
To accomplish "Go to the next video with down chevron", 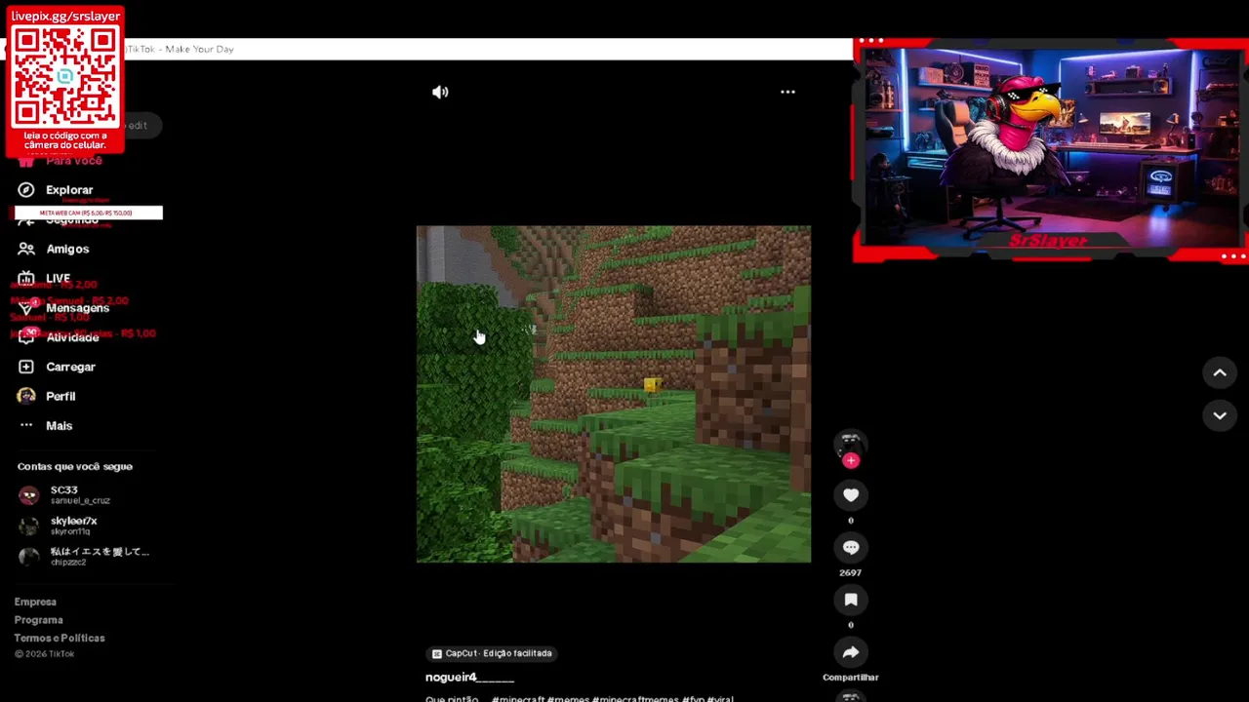I will 1219,415.
